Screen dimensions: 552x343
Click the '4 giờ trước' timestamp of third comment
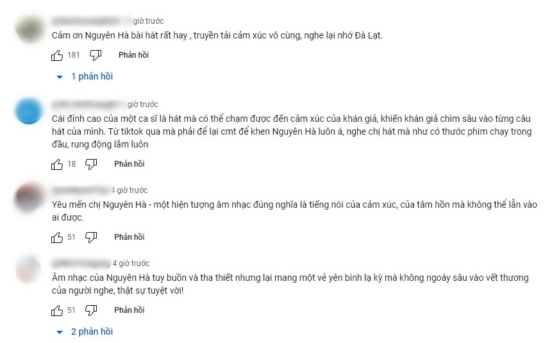coord(130,190)
